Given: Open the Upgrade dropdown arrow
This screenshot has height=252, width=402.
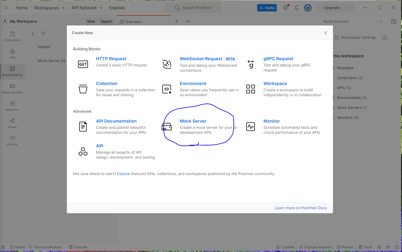Looking at the screenshot, I should 352,8.
